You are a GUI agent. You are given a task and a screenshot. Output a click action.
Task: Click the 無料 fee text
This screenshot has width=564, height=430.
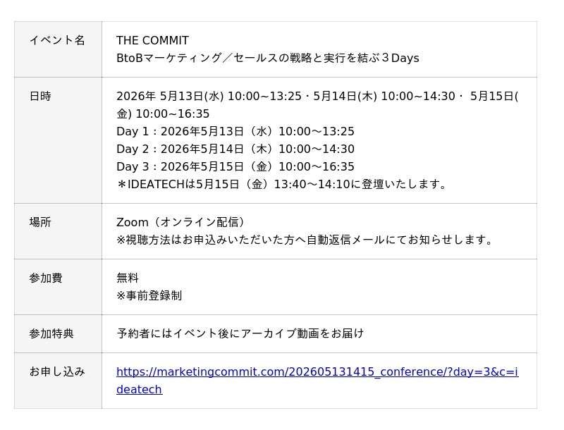[128, 278]
